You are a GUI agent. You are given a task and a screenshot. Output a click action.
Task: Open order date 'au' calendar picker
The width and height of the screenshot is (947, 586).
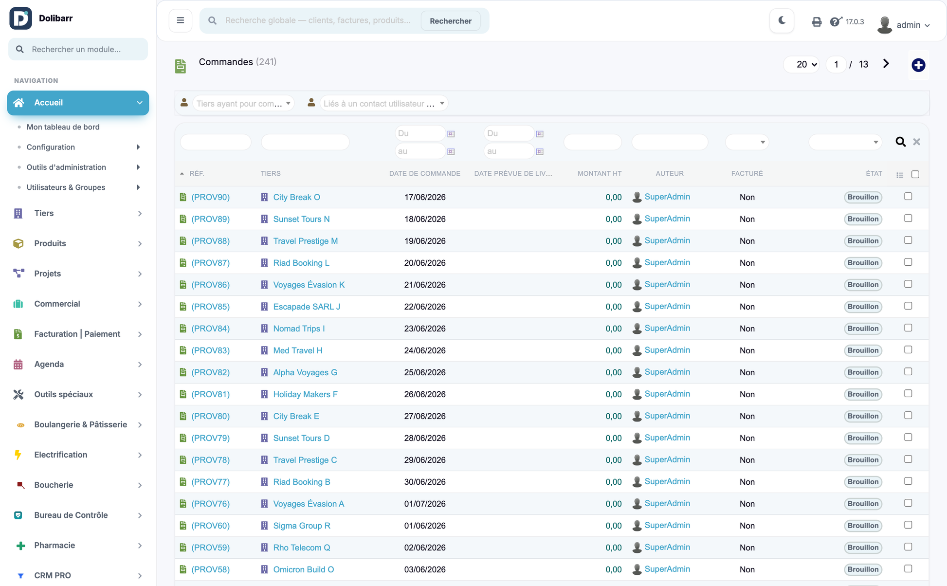451,152
